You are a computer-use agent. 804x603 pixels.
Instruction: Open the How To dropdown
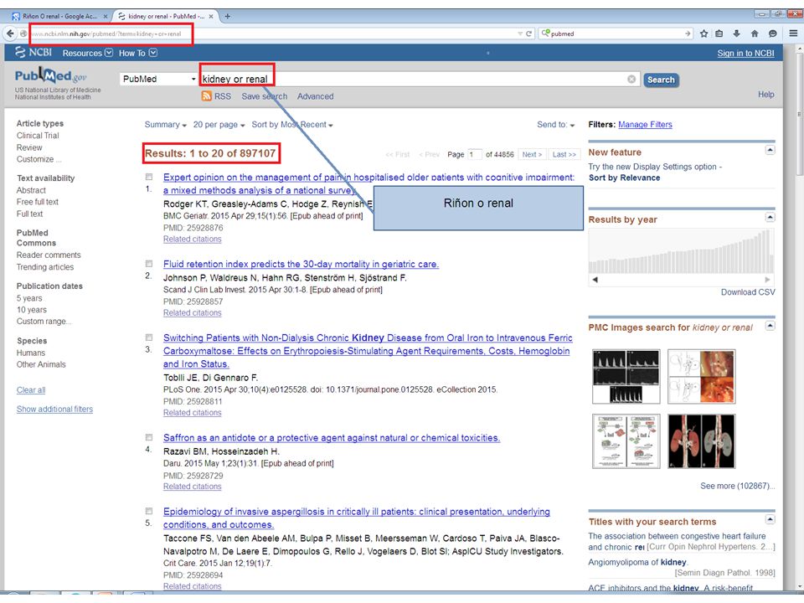pos(138,53)
